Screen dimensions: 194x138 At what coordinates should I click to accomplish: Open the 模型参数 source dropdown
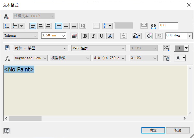click(70, 58)
